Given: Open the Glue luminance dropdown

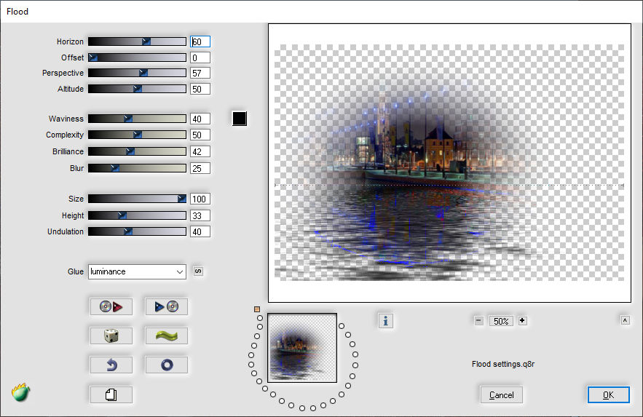Looking at the screenshot, I should click(137, 271).
